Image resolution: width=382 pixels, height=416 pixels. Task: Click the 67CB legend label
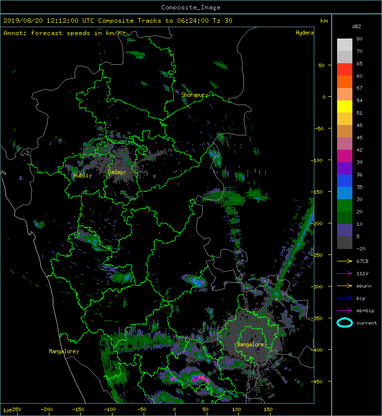click(362, 261)
